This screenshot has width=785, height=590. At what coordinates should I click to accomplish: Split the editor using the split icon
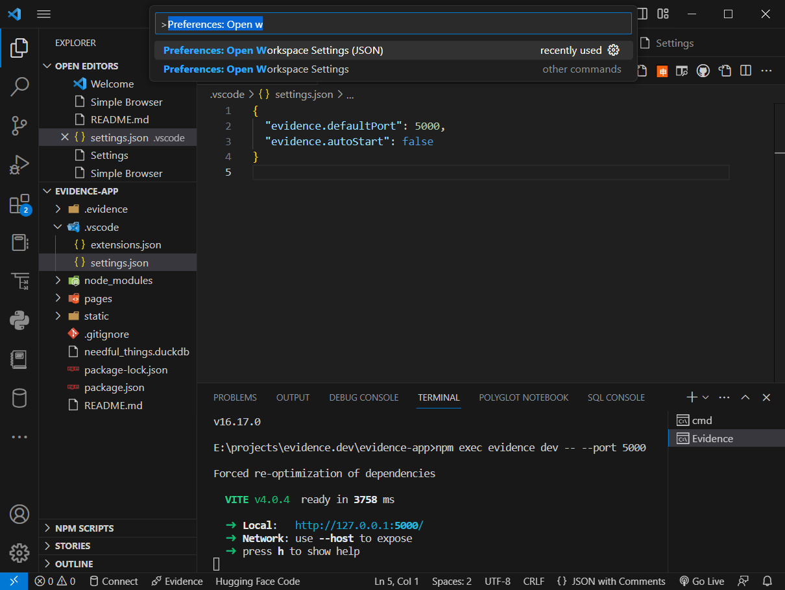tap(745, 71)
